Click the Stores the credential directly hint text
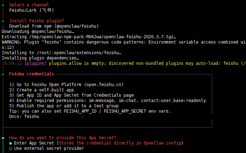Viewport: 246px width, 153px height. coord(120,143)
